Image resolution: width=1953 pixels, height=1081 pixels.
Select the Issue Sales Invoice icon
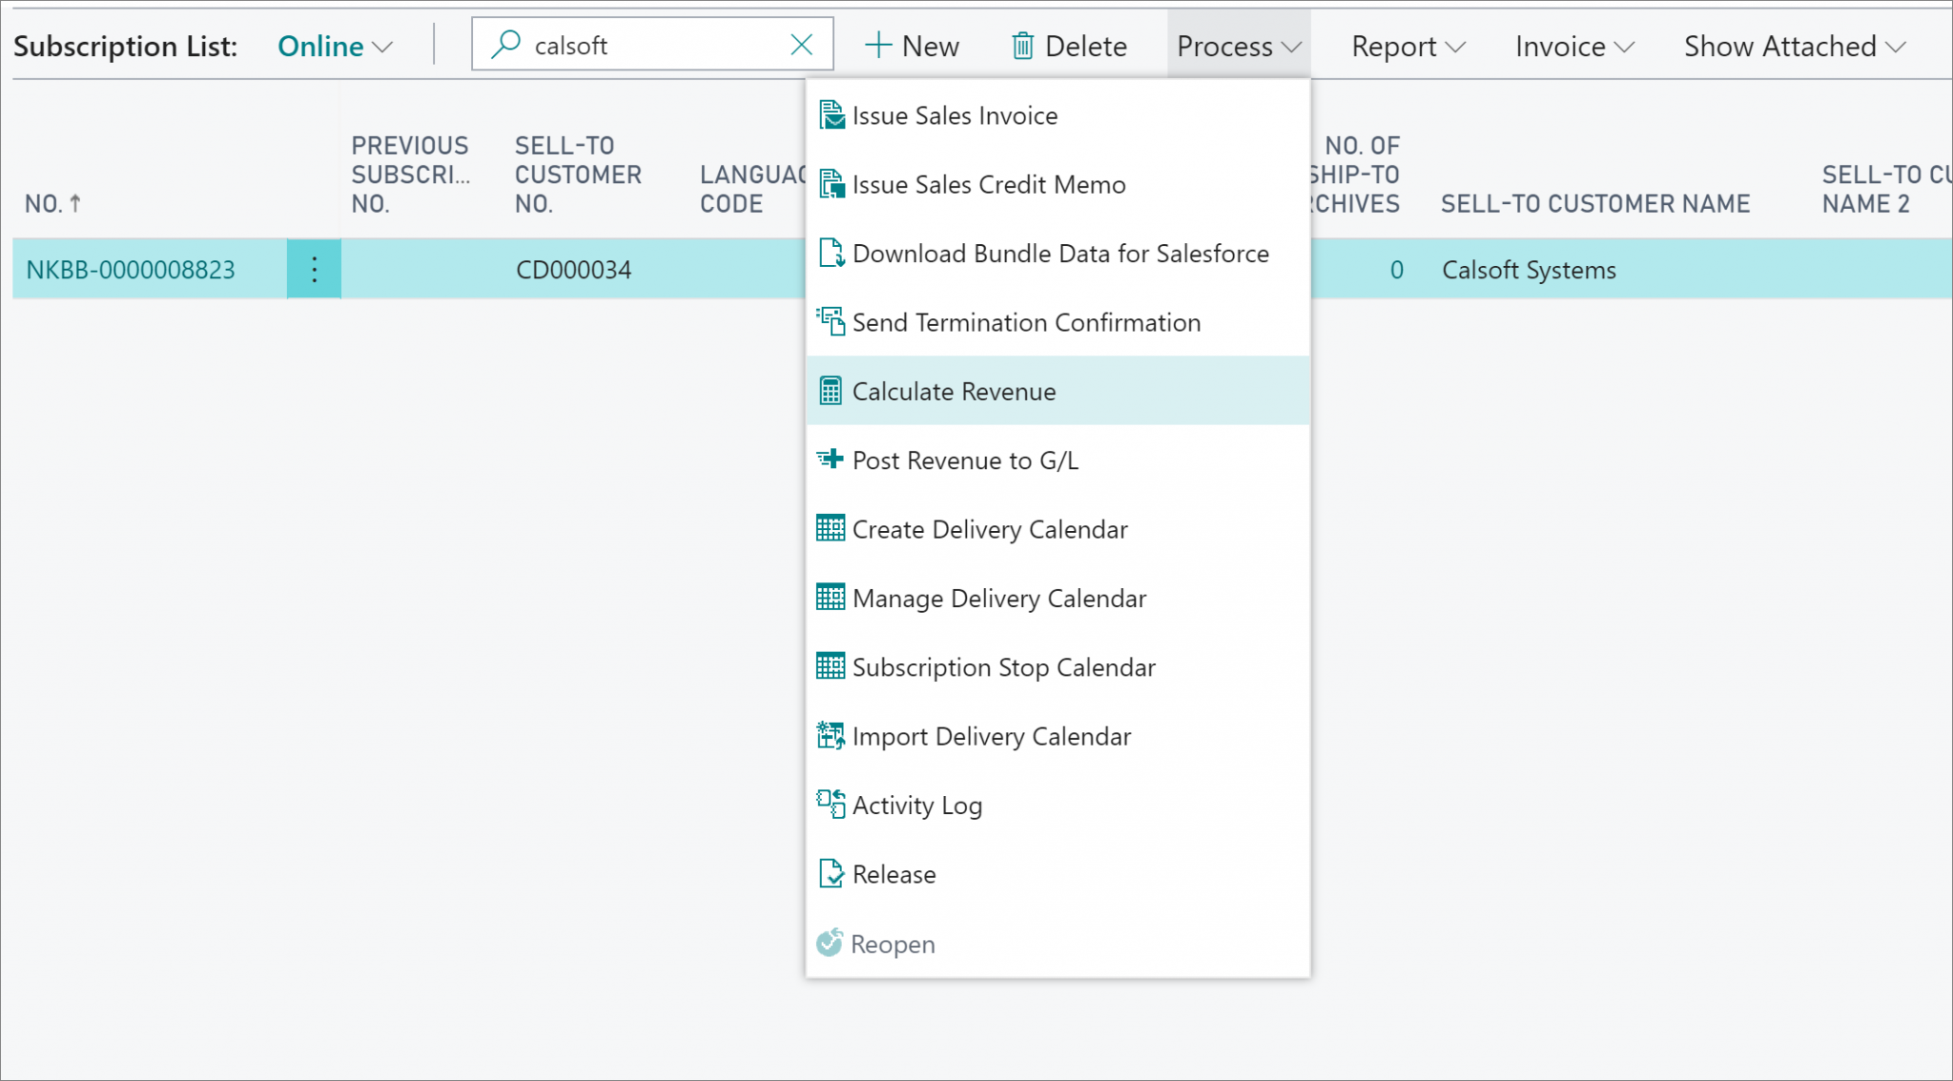point(832,114)
